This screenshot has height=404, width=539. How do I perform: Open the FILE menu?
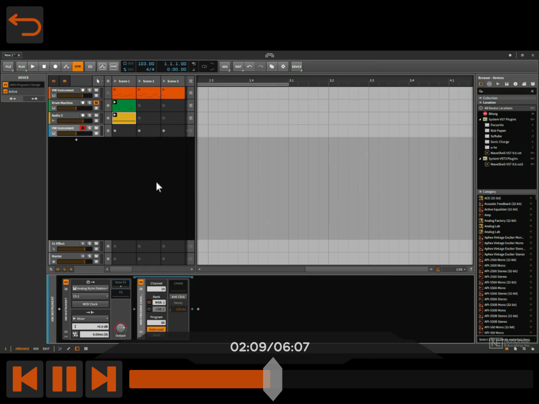(x=8, y=66)
